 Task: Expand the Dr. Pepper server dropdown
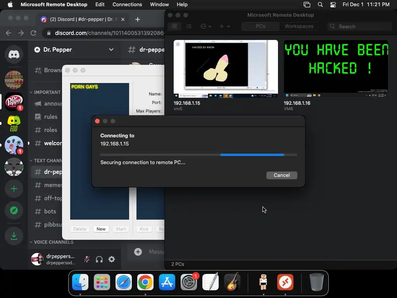tap(111, 49)
